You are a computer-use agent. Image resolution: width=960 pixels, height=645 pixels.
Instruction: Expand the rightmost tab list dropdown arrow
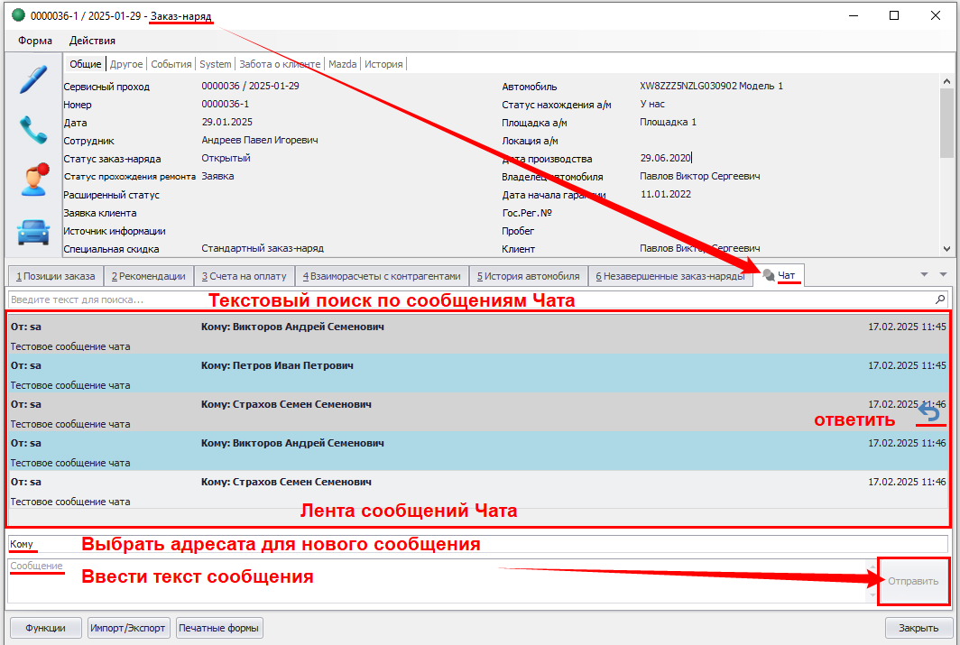point(944,274)
